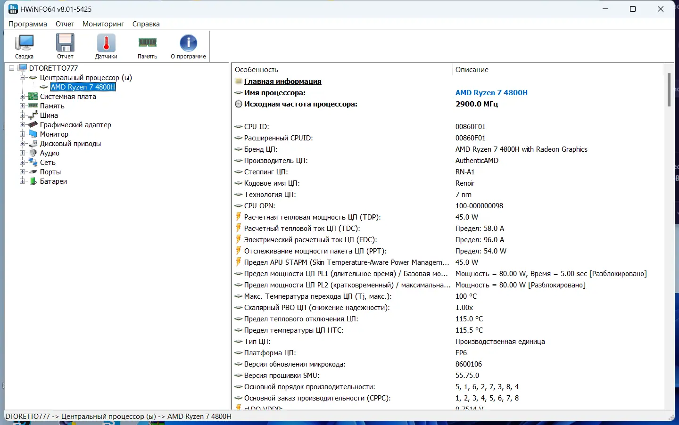Expand the Дисковый приводы node

coord(22,143)
